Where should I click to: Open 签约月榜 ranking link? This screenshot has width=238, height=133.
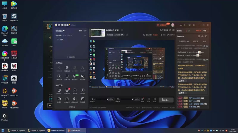tap(147, 35)
